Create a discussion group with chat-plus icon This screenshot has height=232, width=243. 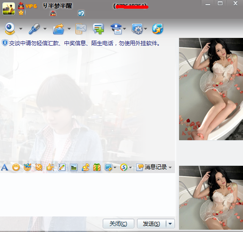click(98, 29)
